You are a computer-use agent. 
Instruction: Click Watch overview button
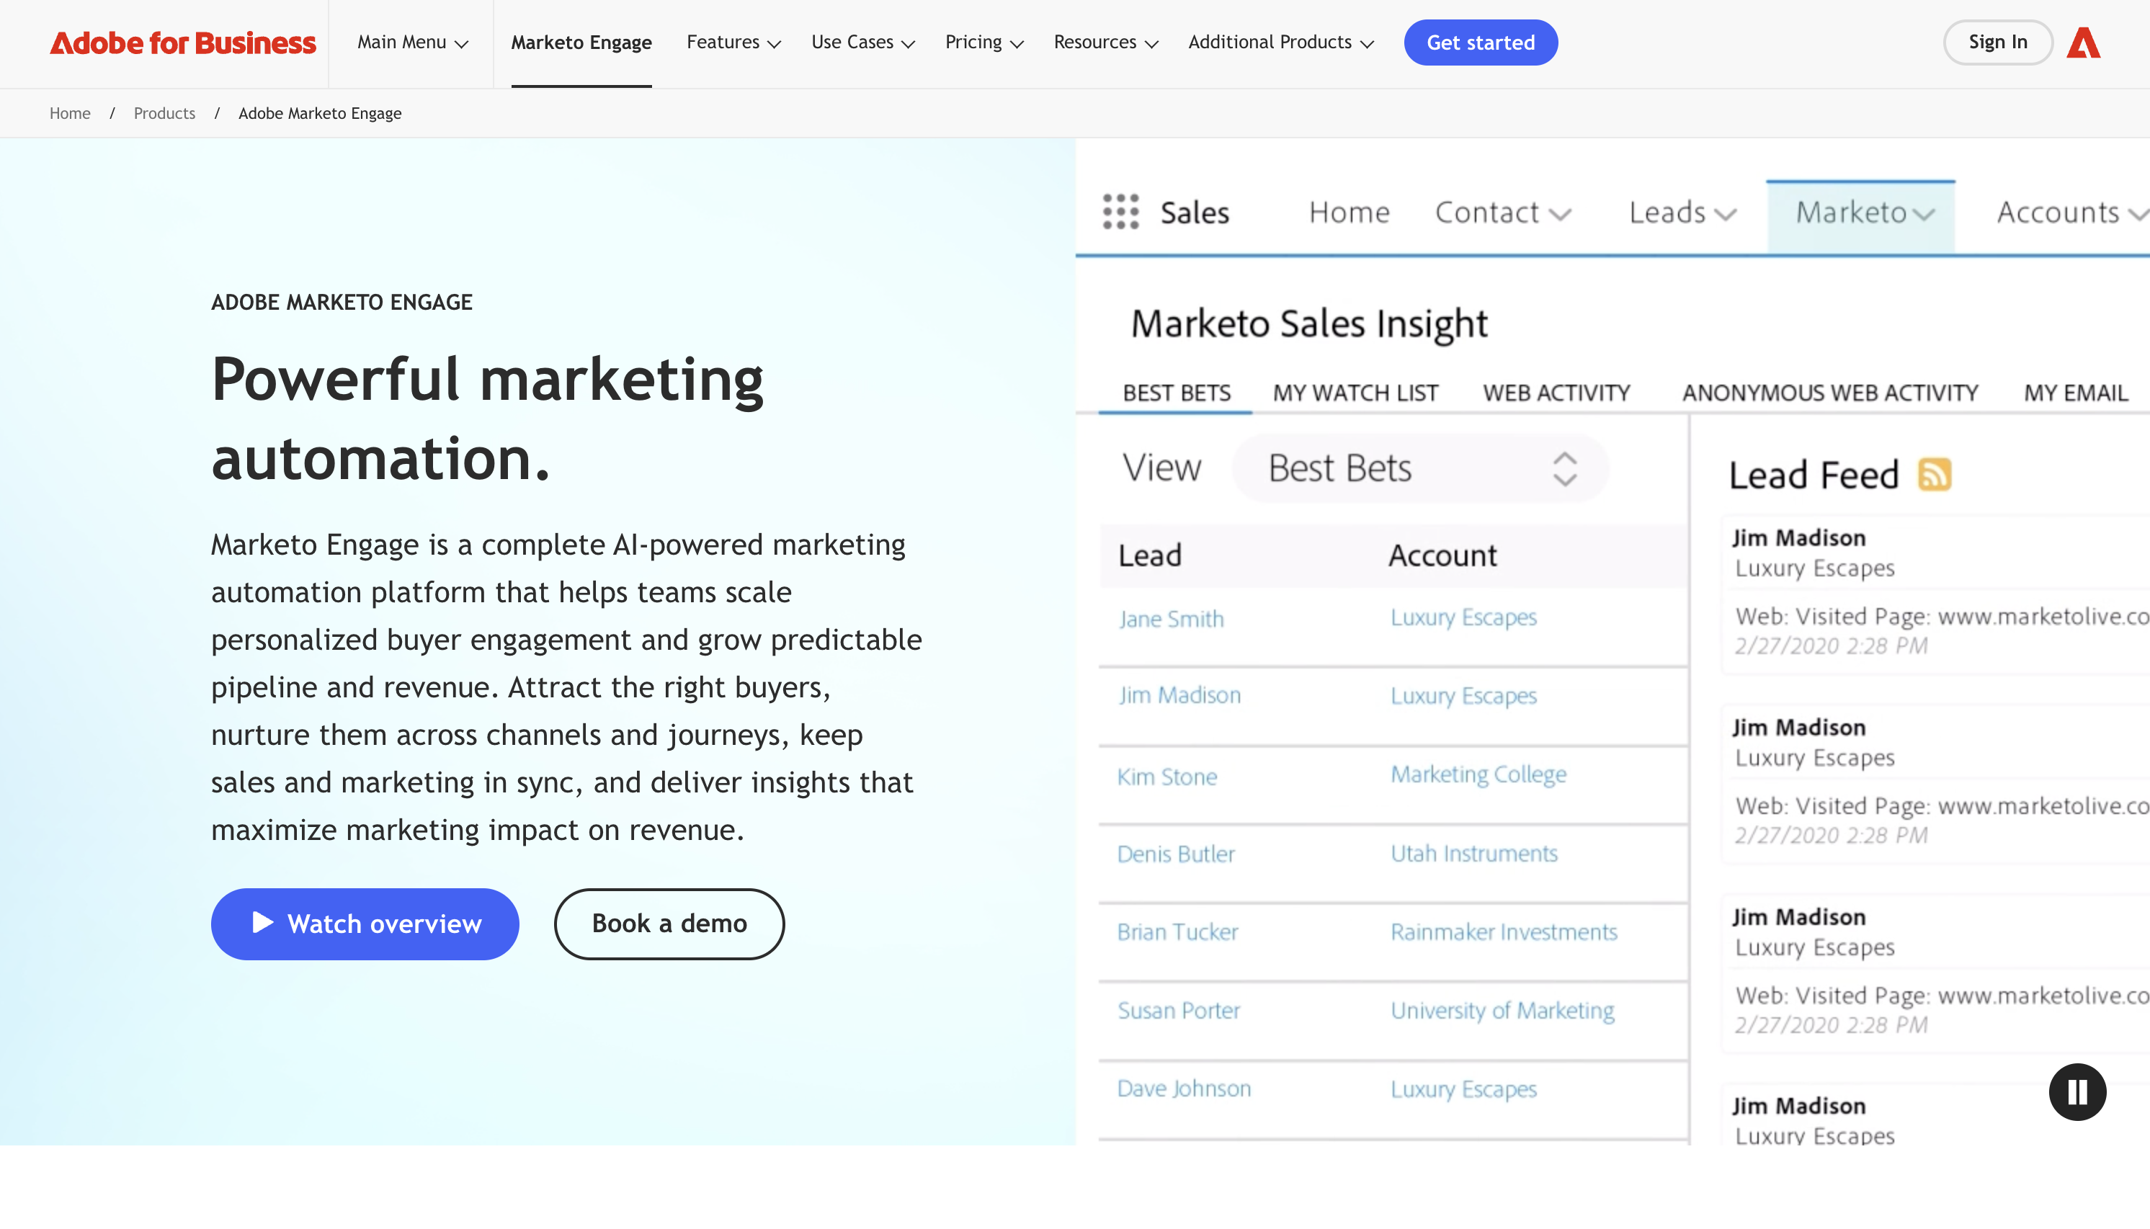point(365,924)
